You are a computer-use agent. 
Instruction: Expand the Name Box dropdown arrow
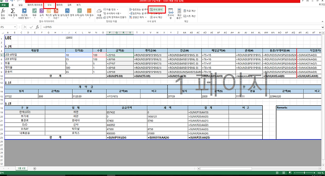coord(15,27)
